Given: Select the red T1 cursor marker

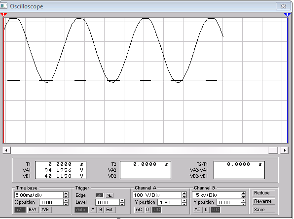Looking at the screenshot, I should coord(3,14).
